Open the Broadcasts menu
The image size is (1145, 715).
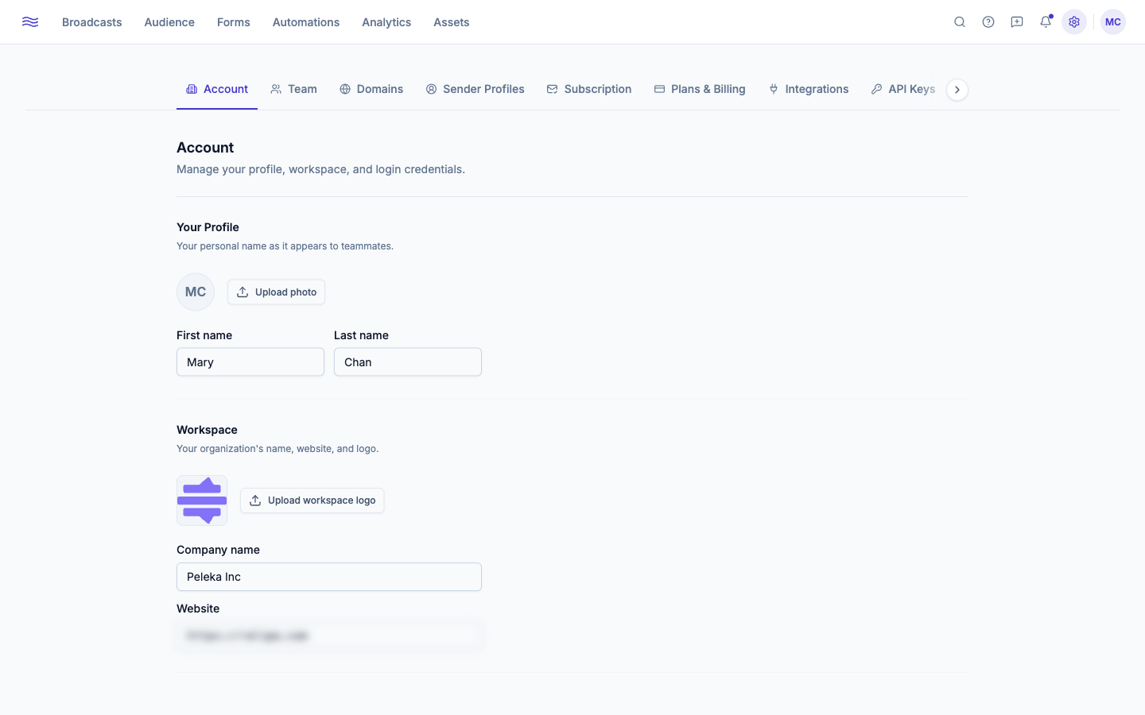tap(92, 22)
